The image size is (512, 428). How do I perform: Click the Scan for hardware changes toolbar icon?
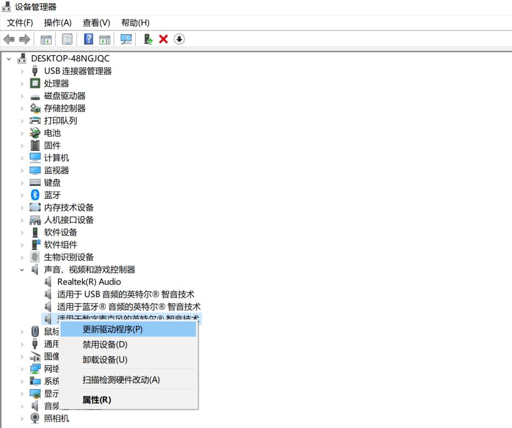tap(126, 39)
